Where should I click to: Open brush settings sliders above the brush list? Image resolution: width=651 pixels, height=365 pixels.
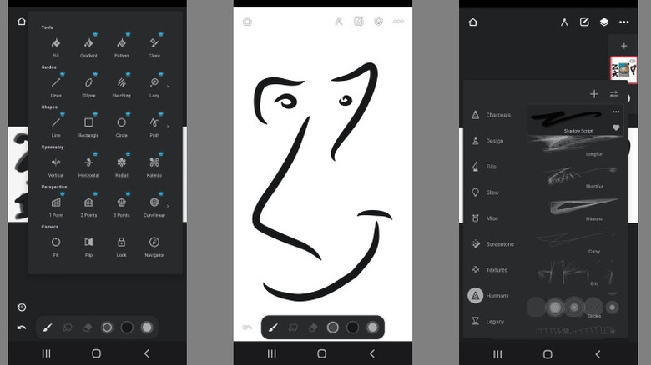coord(614,94)
